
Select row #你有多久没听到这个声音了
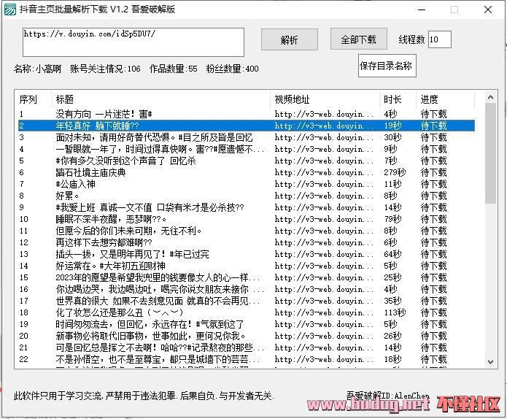(247, 161)
